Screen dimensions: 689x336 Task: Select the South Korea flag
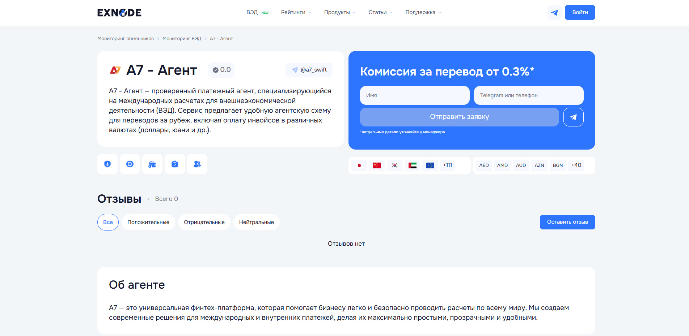click(395, 165)
